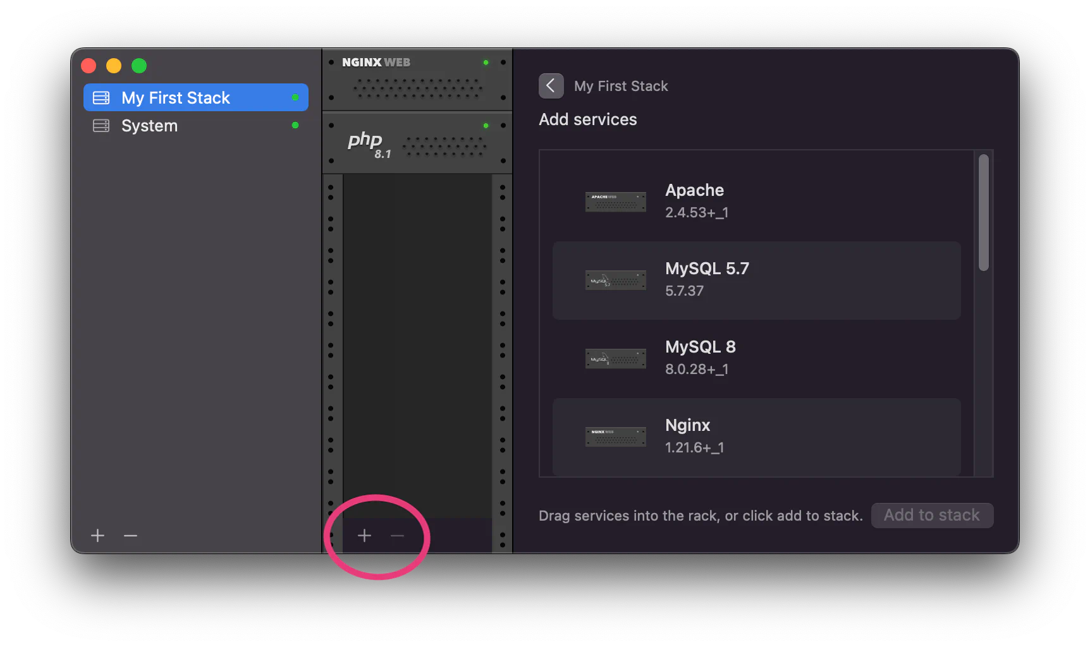
Task: Select the NGINX WEB rack unit
Action: 417,80
